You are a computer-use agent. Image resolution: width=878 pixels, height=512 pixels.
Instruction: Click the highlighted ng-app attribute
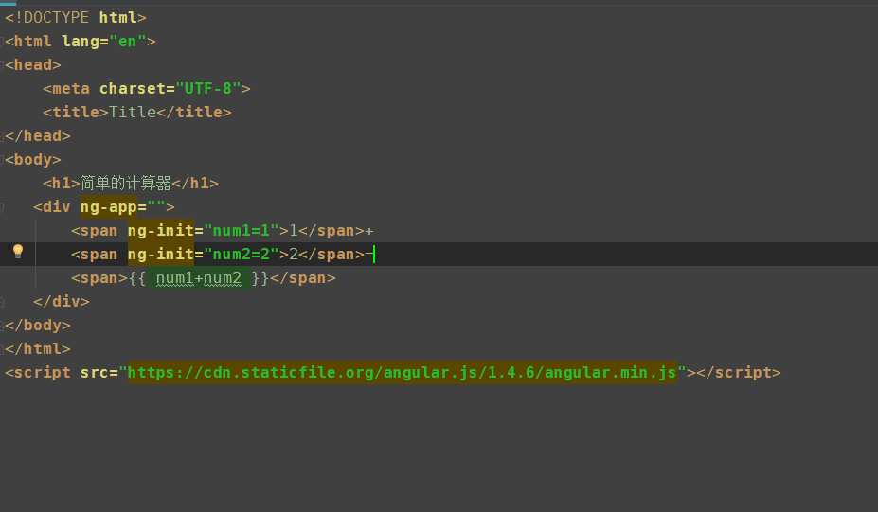[109, 207]
